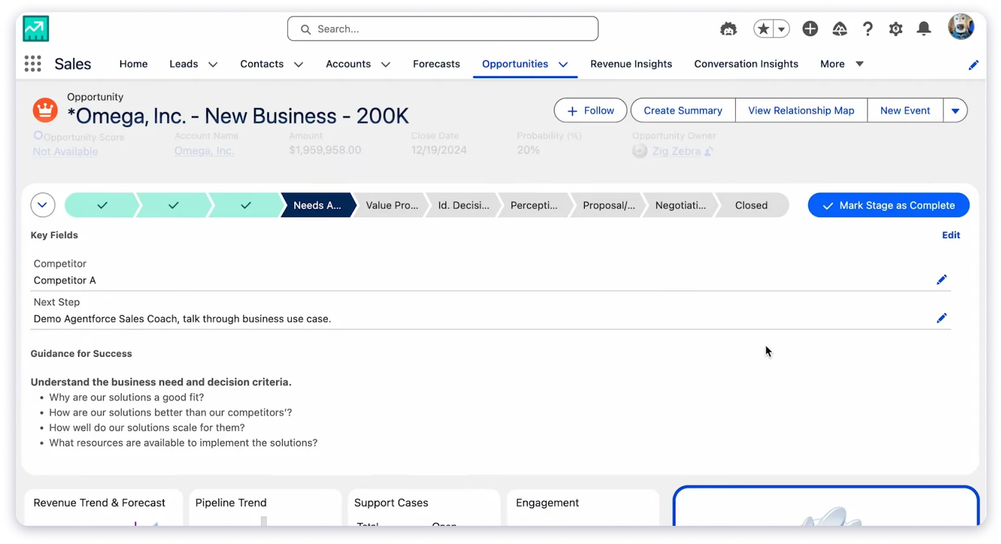Screen dimensions: 1001x544
Task: Open the Omega, Inc. account link
Action: pos(204,151)
